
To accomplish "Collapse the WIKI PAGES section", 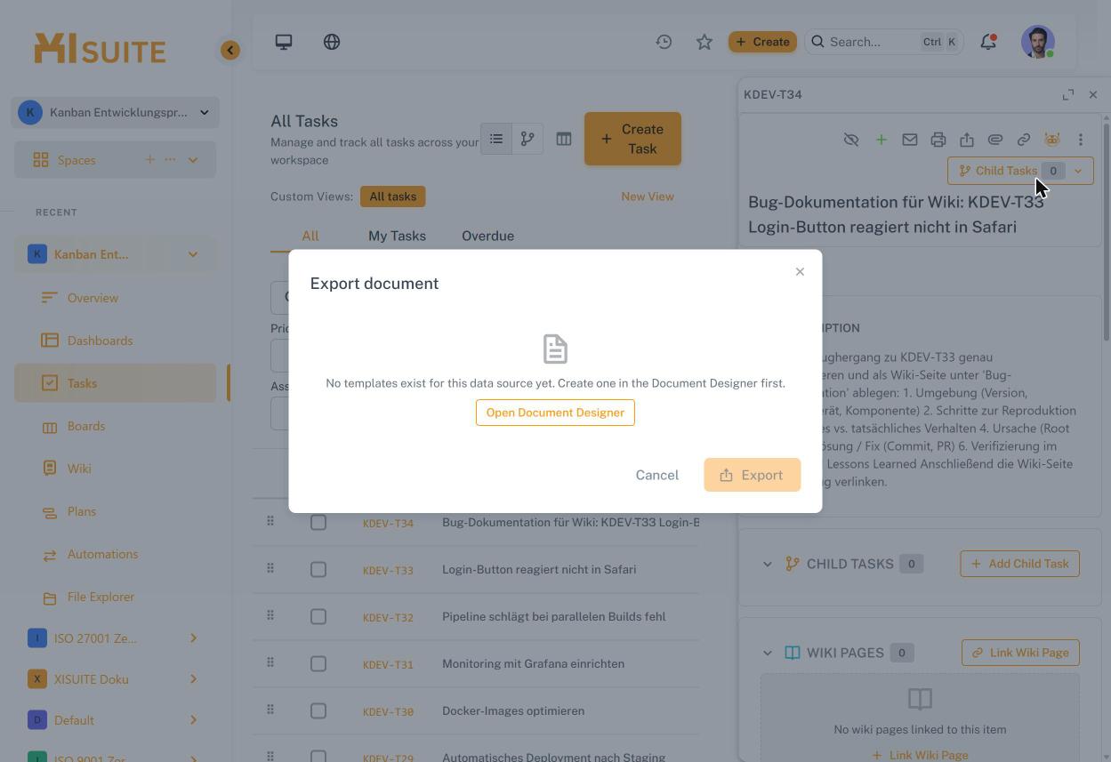I will [x=768, y=653].
